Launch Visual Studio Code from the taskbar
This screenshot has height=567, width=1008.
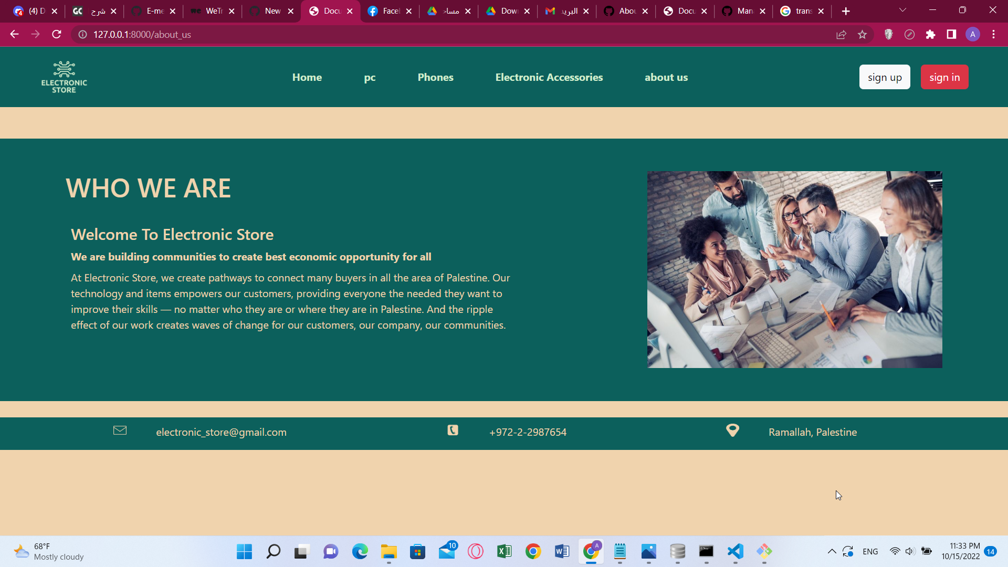(735, 552)
